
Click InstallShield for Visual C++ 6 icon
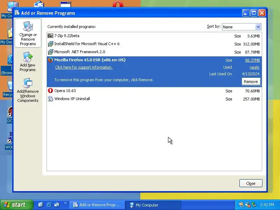click(50, 44)
